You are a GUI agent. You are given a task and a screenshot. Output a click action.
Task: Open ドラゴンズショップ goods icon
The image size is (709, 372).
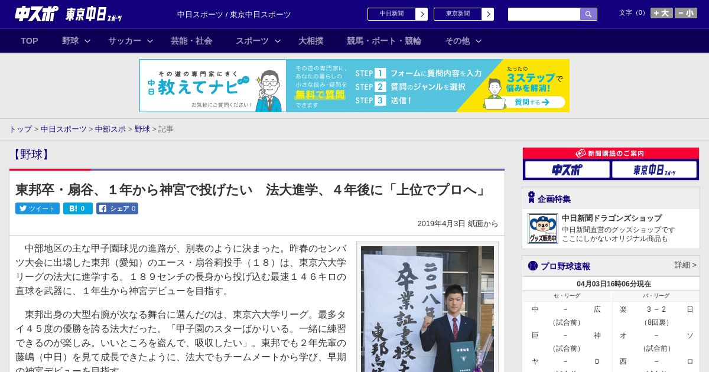tap(543, 229)
